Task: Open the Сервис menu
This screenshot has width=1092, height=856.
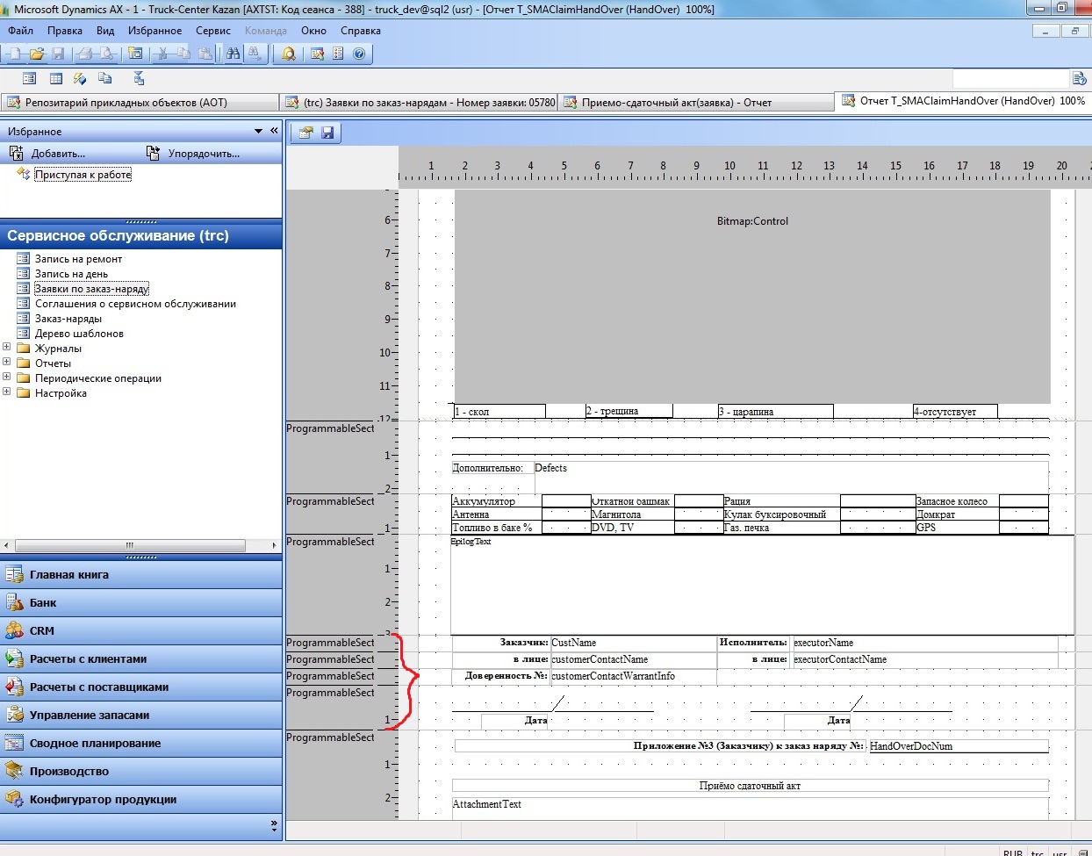Action: [x=212, y=31]
